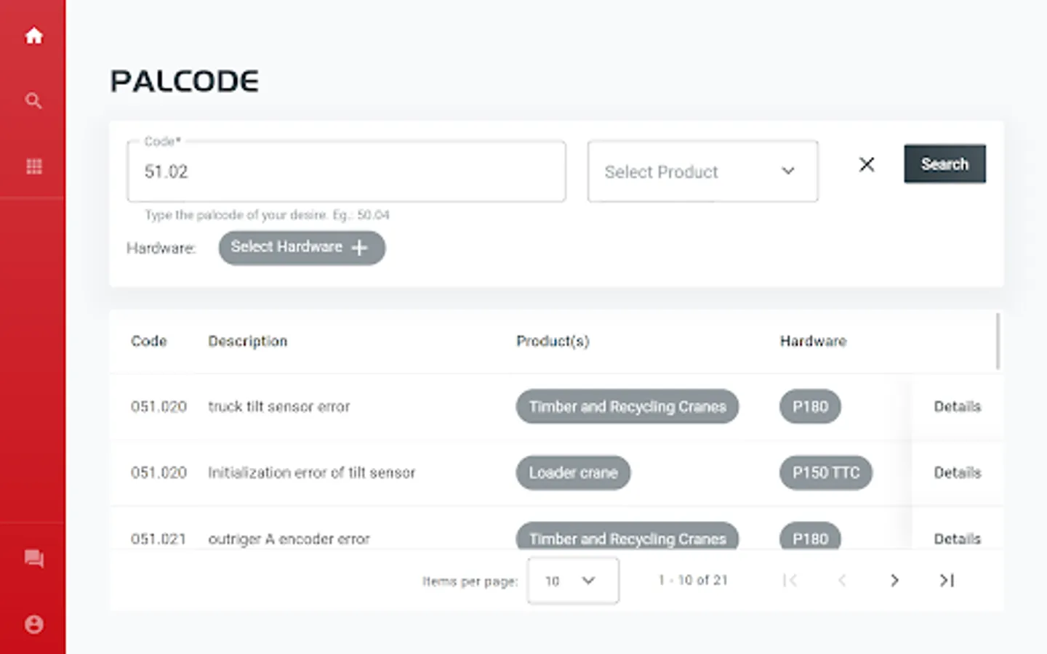Click the plus icon on Select Hardware
Viewport: 1047px width, 654px height.
[x=359, y=248]
